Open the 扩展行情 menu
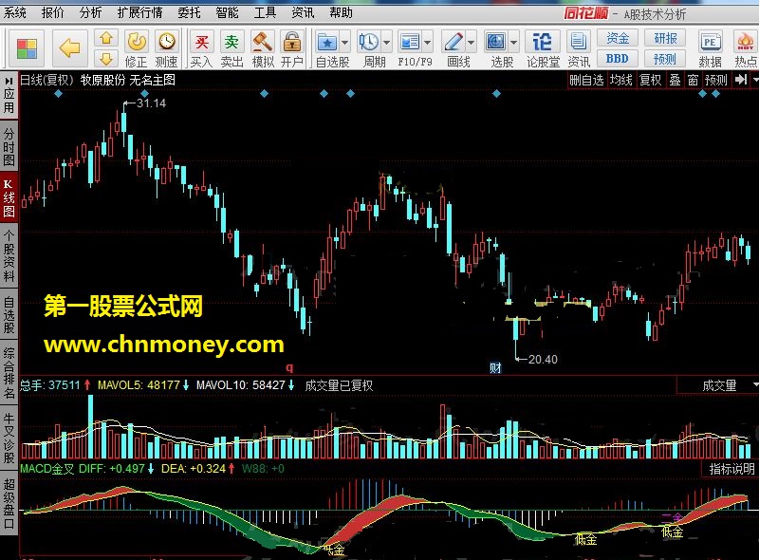This screenshot has height=560, width=759. (x=139, y=12)
